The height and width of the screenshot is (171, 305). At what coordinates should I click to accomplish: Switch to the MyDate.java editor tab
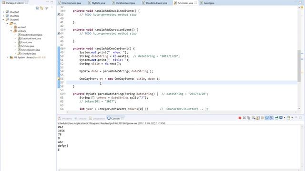pos(96,3)
